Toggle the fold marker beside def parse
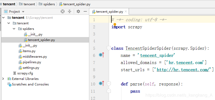Viewport: 215px width, 100px height. click(109, 84)
